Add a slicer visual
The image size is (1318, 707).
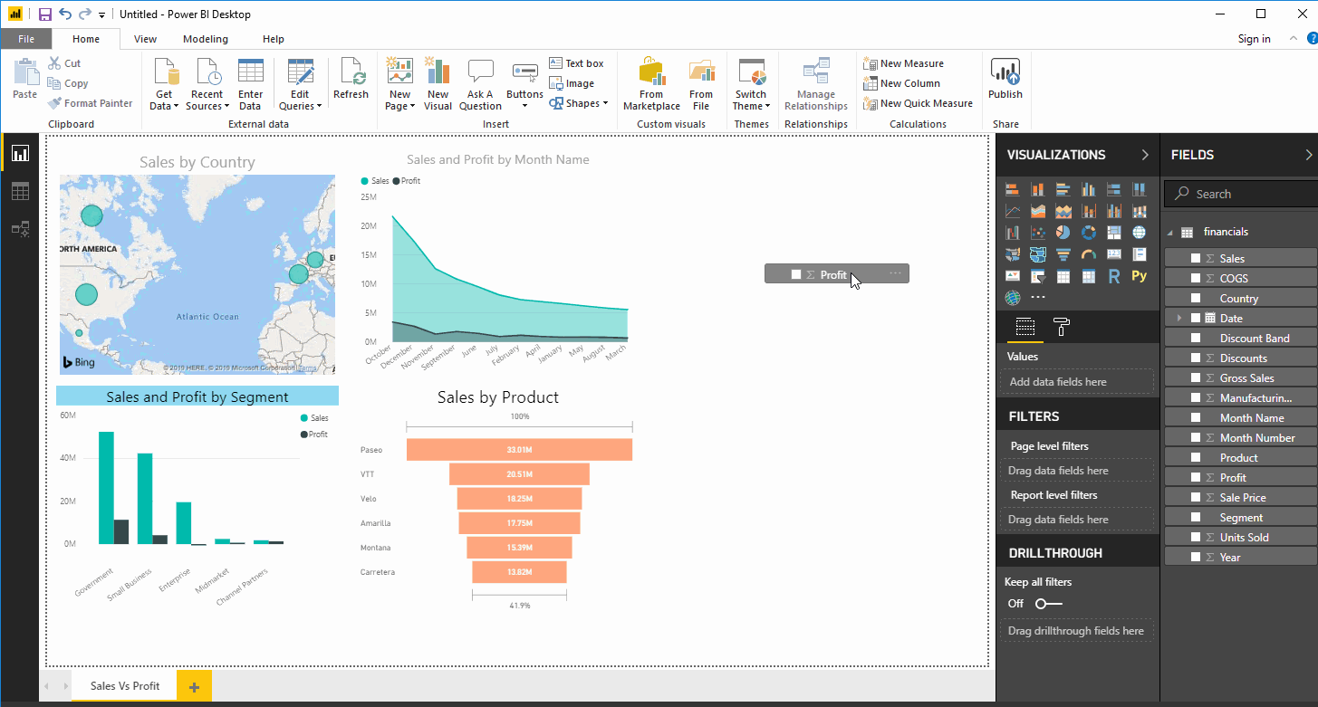[1038, 276]
